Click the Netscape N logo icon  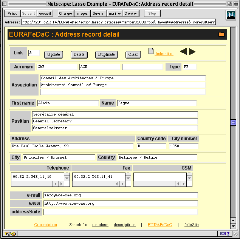pyautogui.click(x=231, y=15)
